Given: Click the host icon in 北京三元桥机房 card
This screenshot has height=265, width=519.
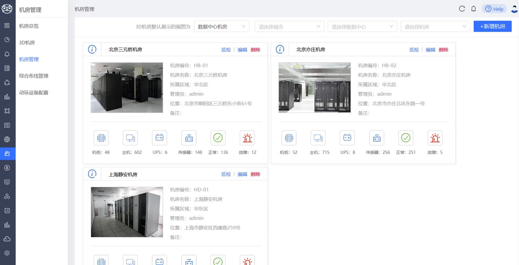Looking at the screenshot, I should coord(130,138).
